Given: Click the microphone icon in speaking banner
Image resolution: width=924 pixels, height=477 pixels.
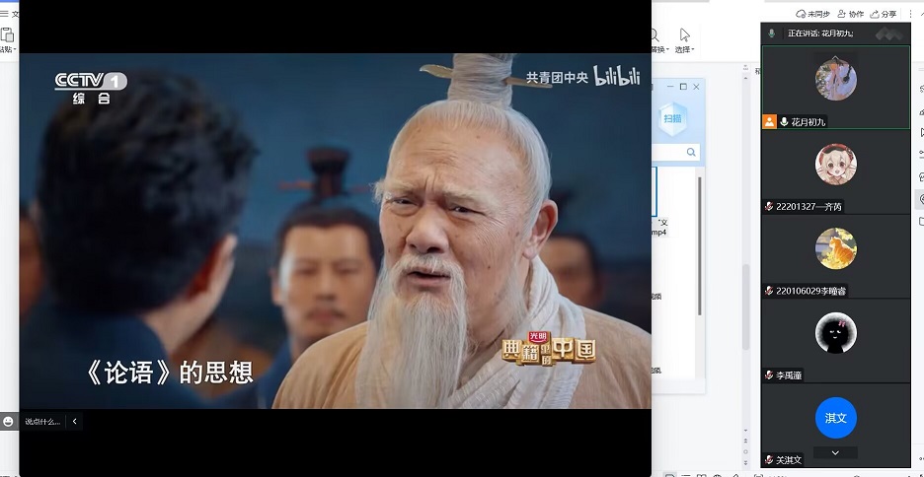Looking at the screenshot, I should [x=771, y=34].
